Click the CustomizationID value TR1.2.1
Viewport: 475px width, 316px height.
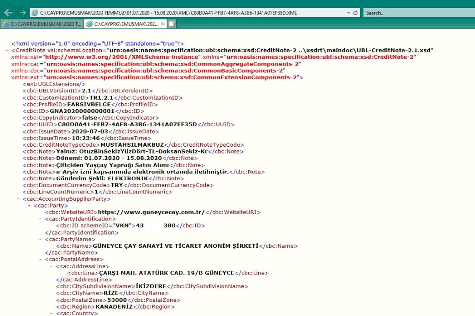coord(101,98)
